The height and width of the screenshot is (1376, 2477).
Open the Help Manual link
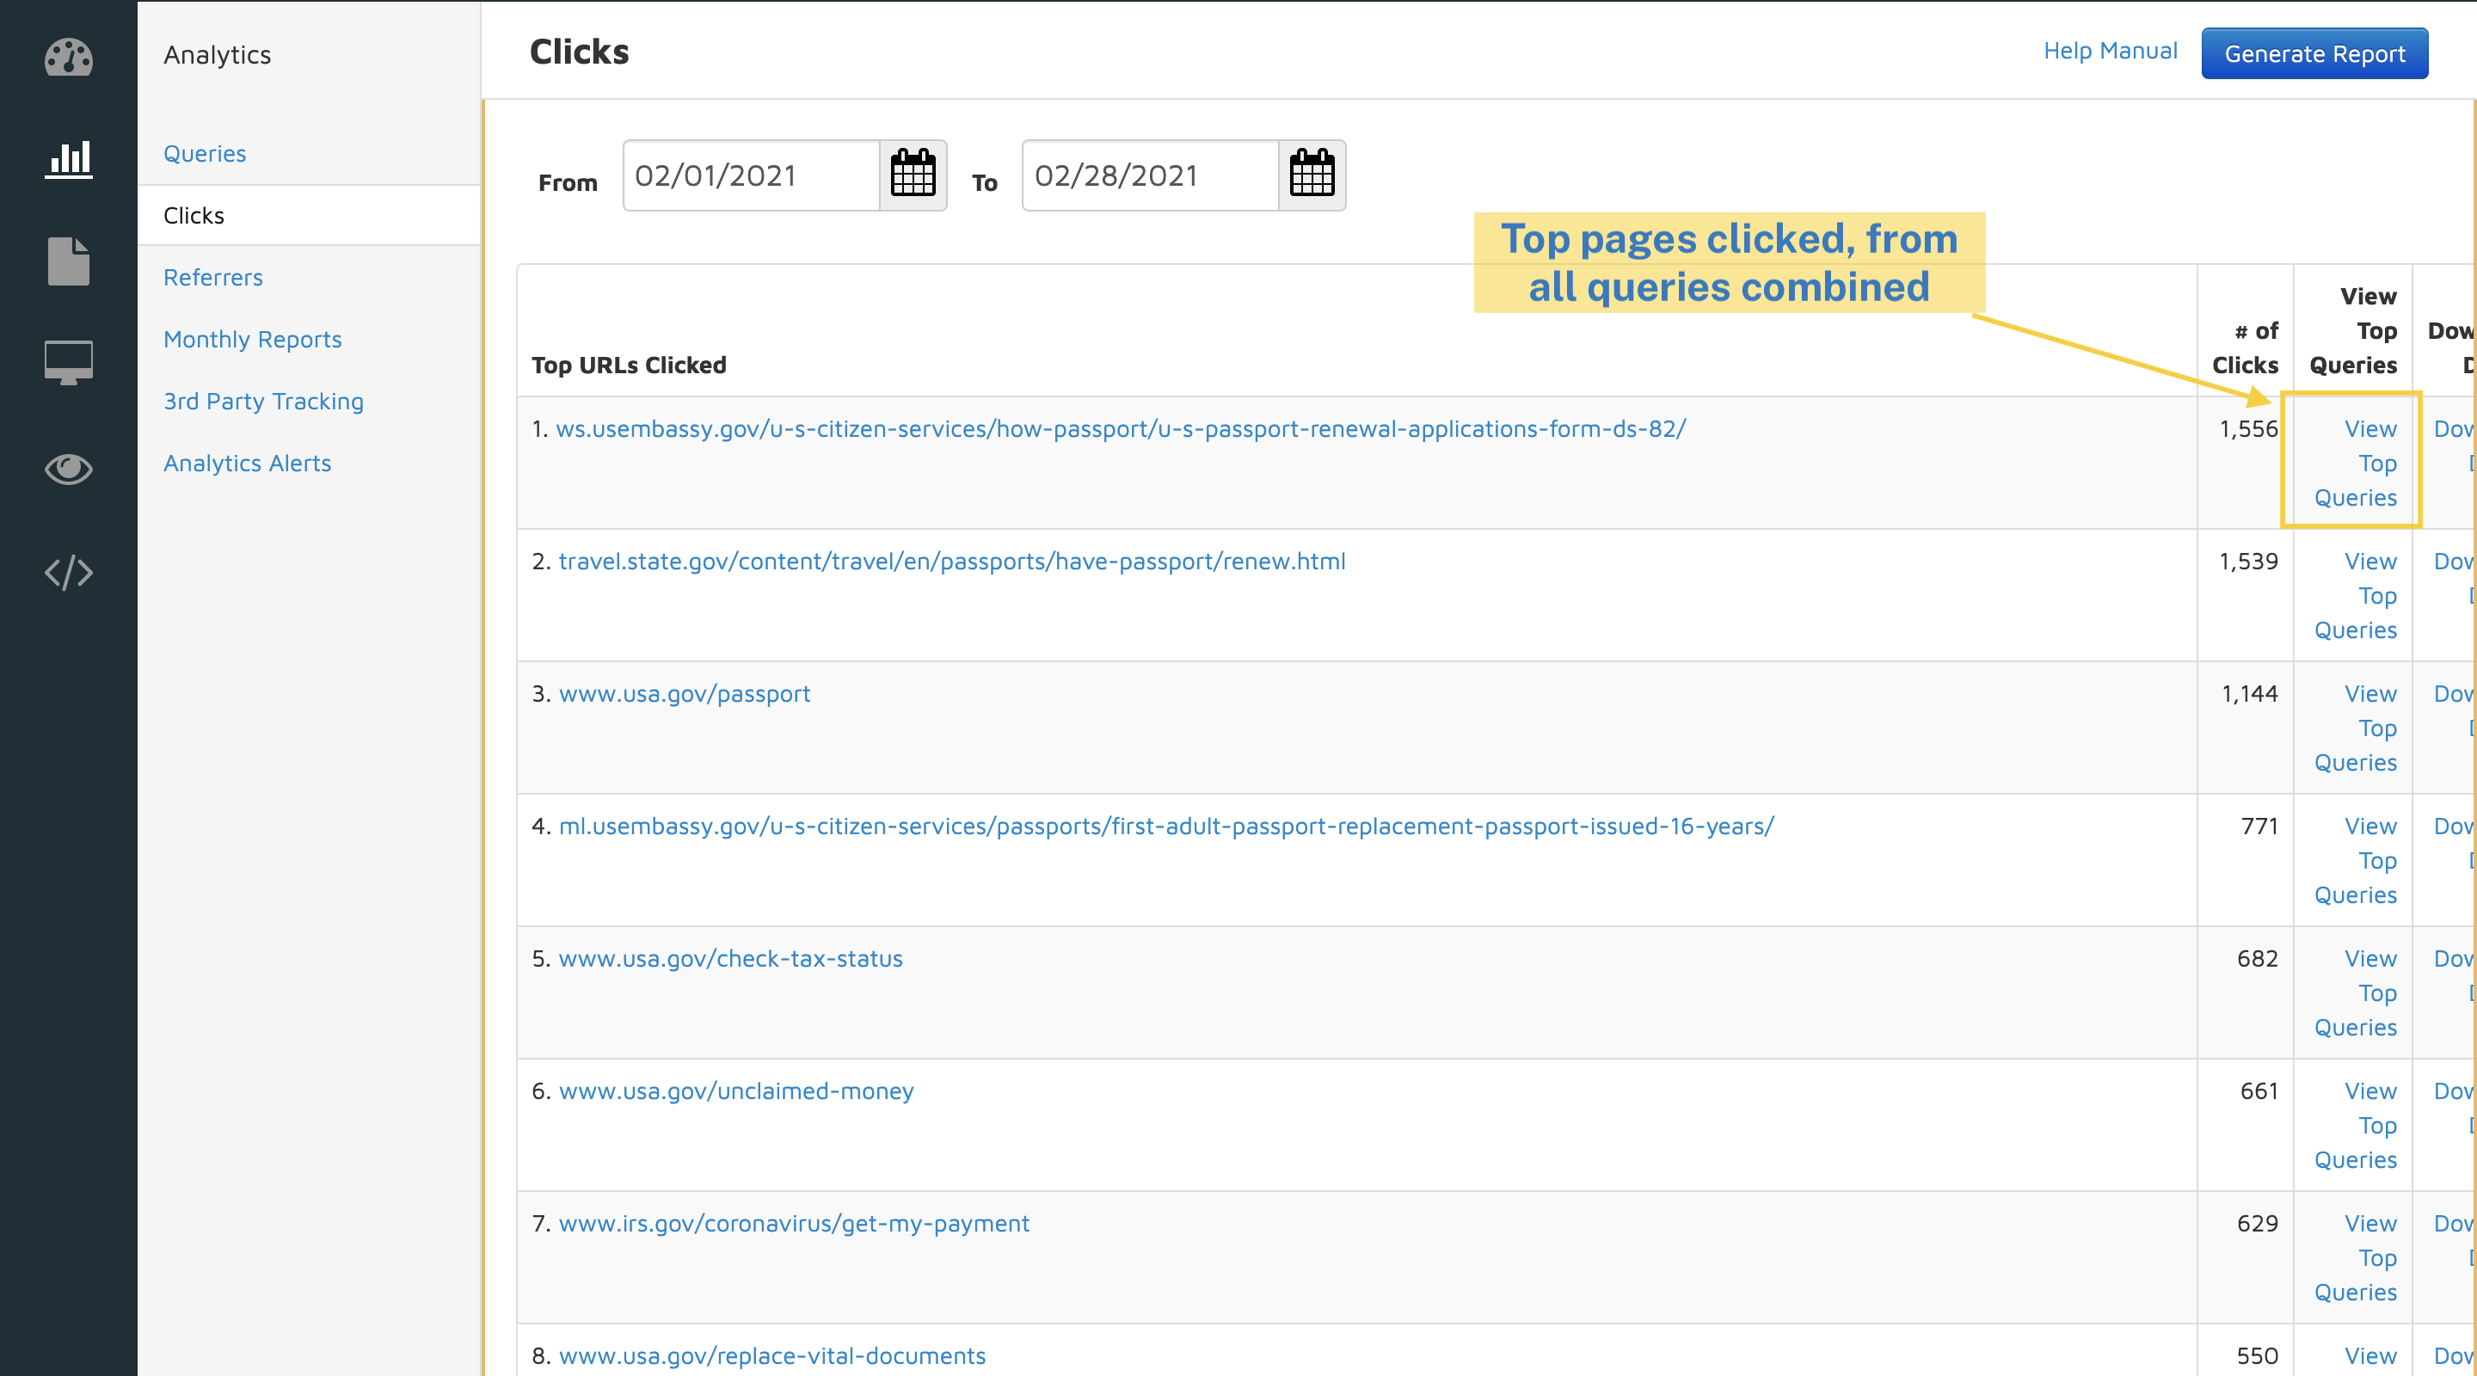tap(2110, 51)
